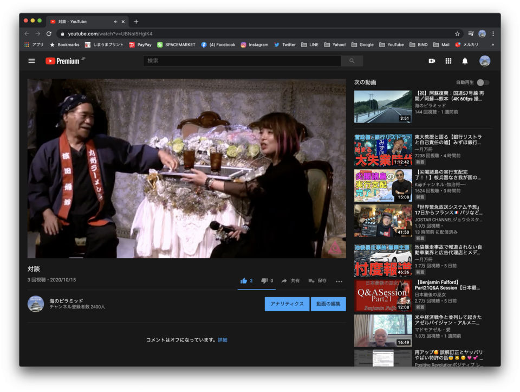Open the YouTube apps grid icon
Screen dimensions: 520x392
(x=448, y=61)
